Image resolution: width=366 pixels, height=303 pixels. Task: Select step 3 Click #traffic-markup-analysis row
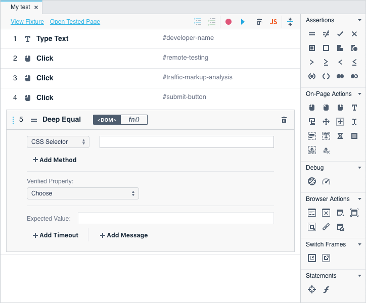pyautogui.click(x=150, y=78)
